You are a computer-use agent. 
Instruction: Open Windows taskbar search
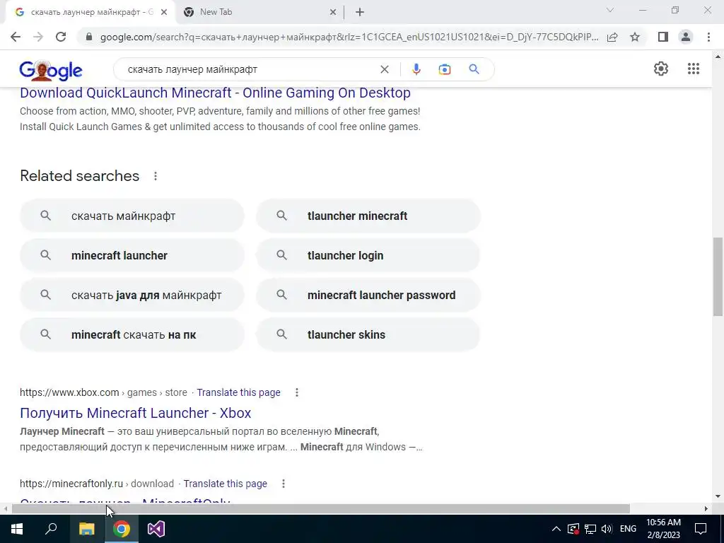click(x=51, y=529)
